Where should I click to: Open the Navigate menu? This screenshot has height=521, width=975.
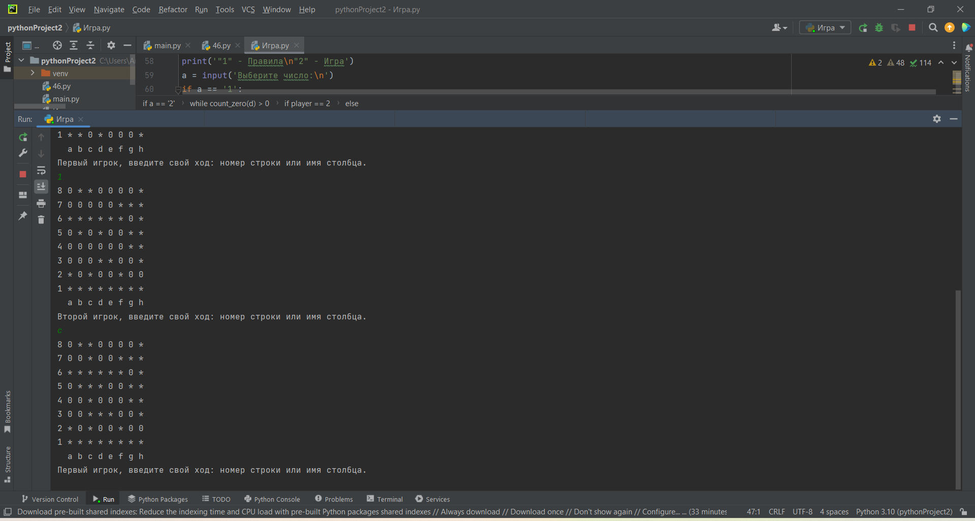pyautogui.click(x=109, y=10)
